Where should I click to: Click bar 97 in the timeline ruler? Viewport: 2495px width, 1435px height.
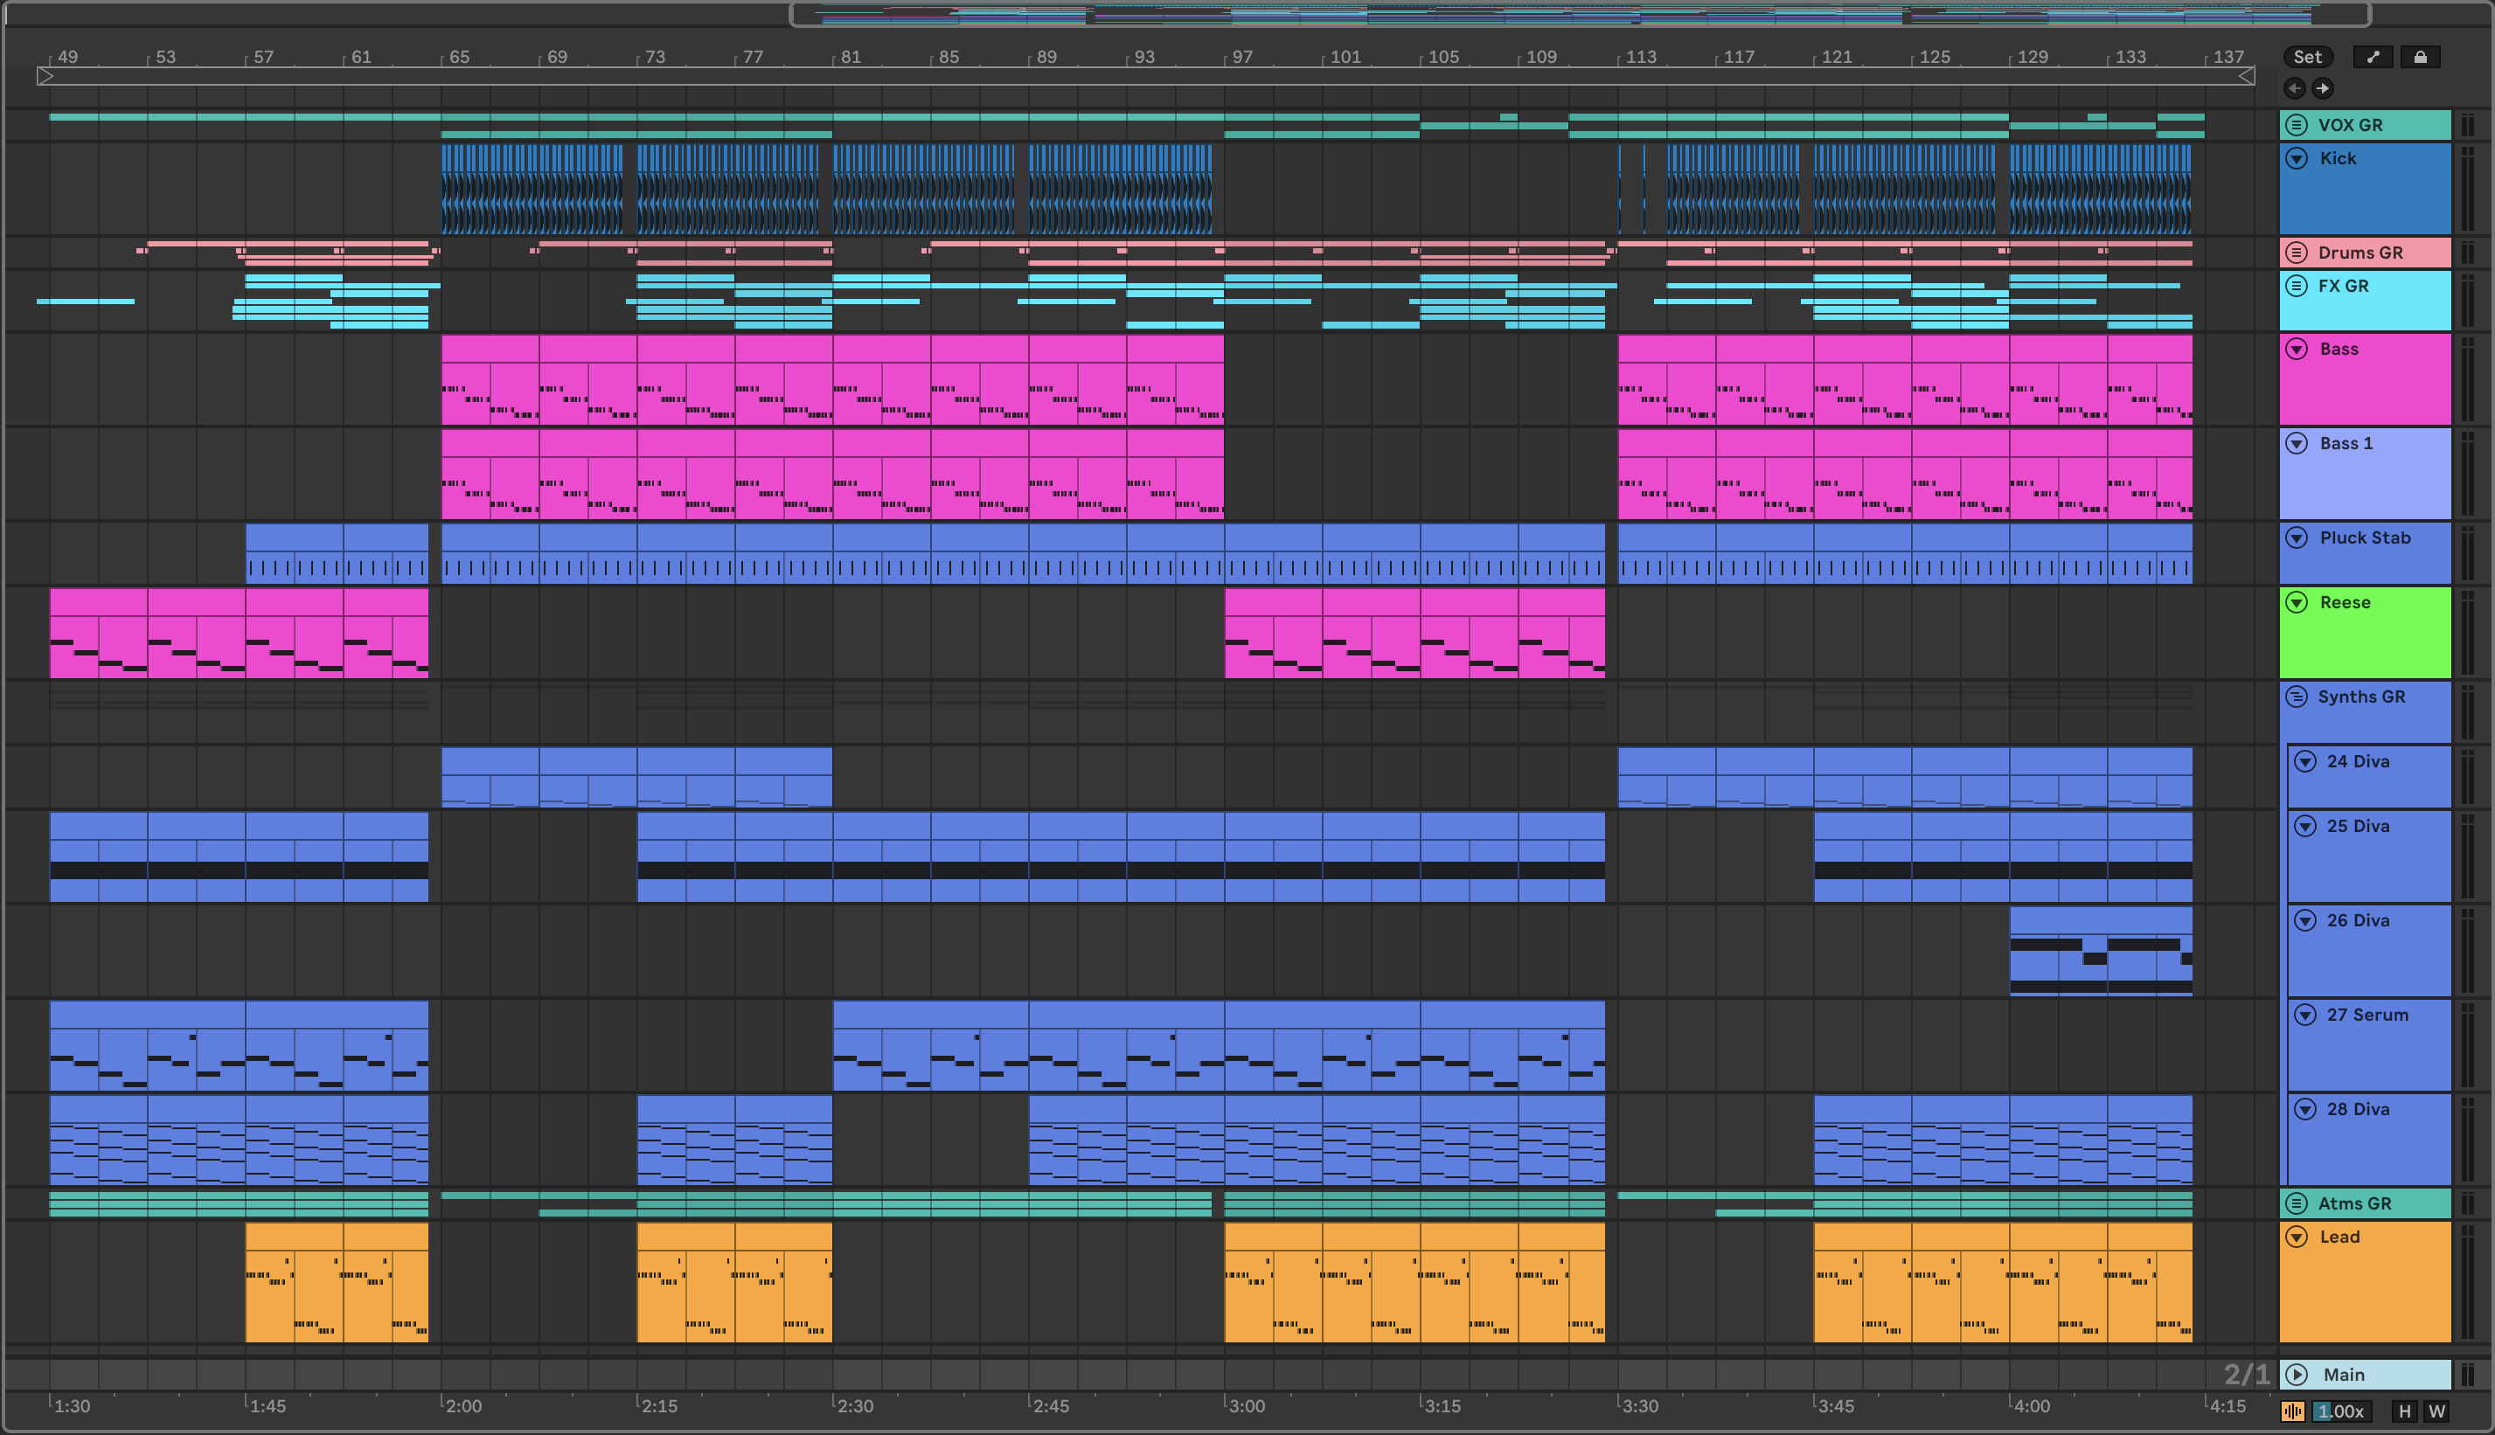(x=1242, y=57)
